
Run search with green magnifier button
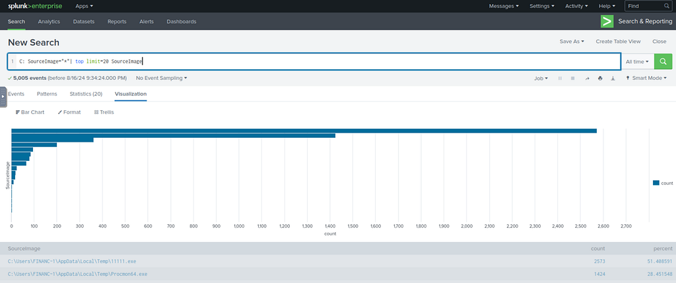[663, 61]
